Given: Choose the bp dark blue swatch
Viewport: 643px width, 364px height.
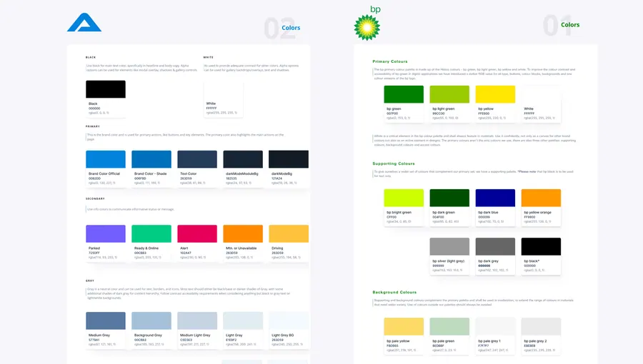Looking at the screenshot, I should (495, 198).
